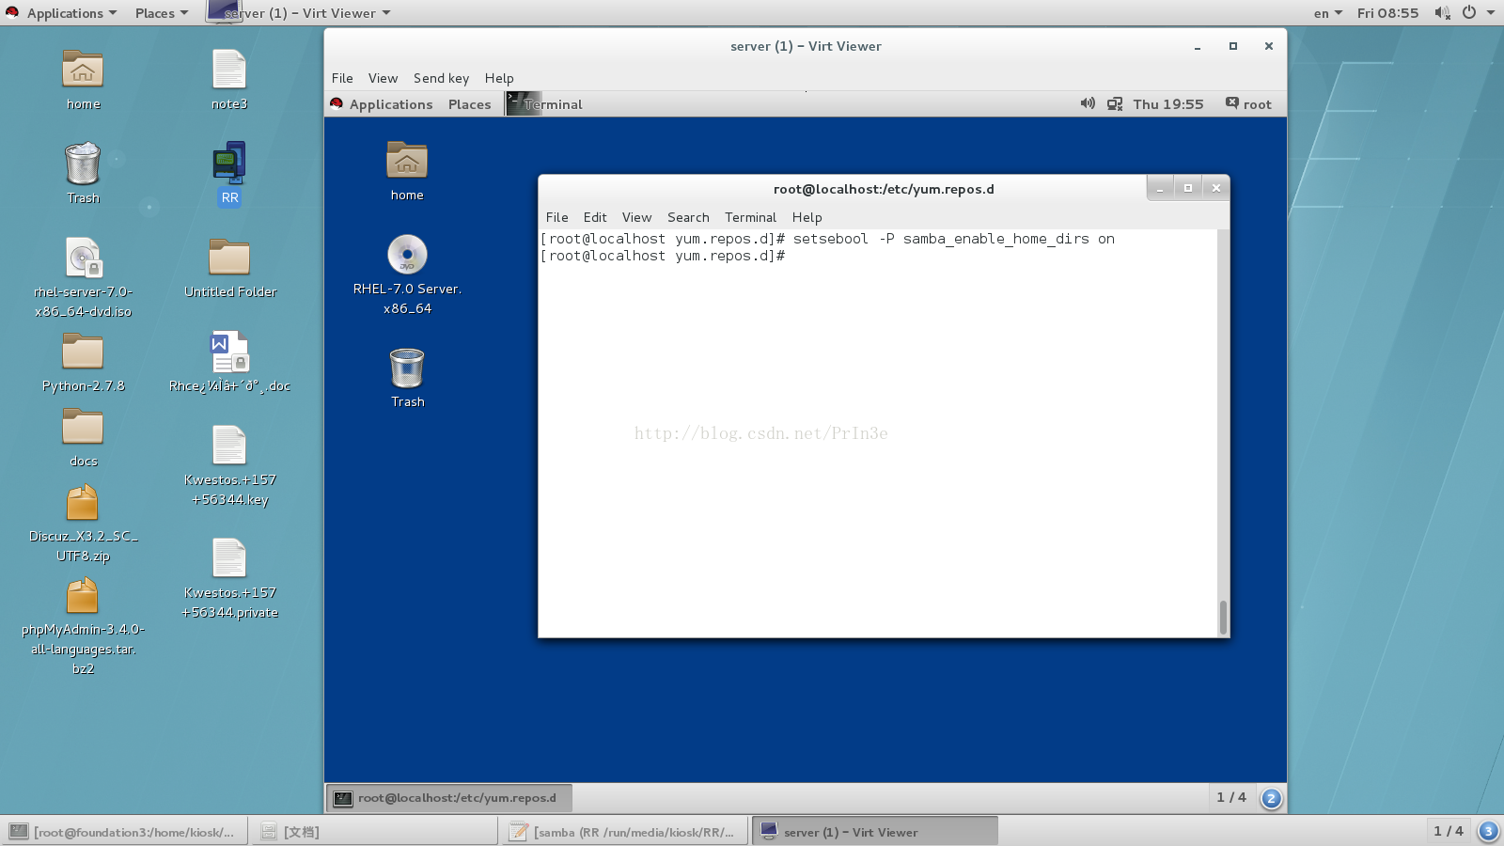Click Terminal app button in guest panel
The image size is (1504, 846).
click(x=545, y=104)
